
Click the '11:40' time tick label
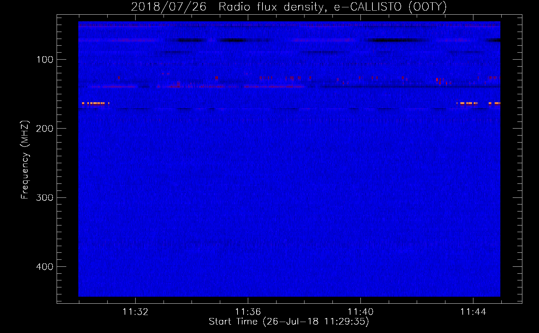coord(360,312)
